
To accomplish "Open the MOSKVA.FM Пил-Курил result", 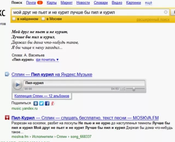I will point(85,118).
